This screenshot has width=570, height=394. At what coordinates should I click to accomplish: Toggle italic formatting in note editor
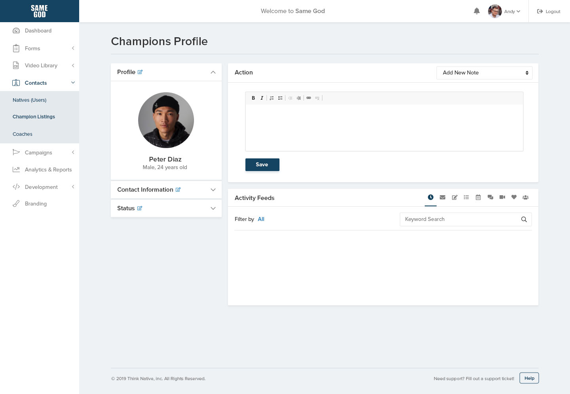coord(262,98)
